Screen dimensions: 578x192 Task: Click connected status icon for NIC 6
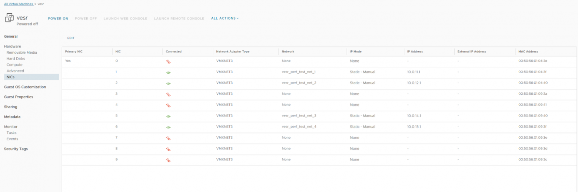click(x=168, y=127)
